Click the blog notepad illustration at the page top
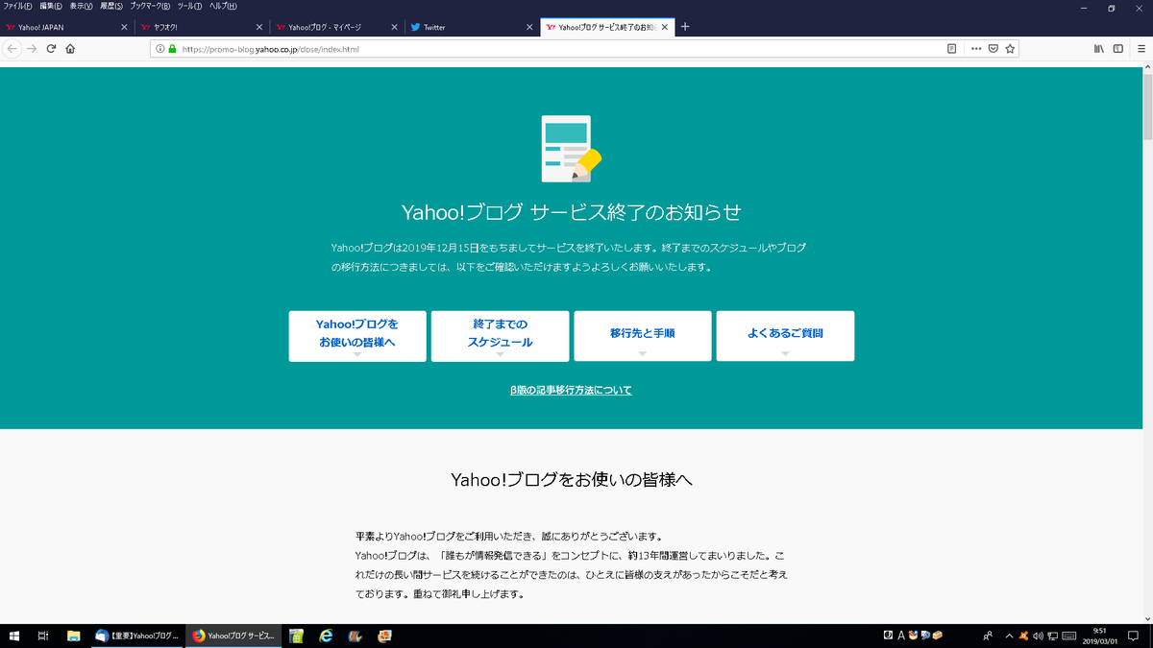Image resolution: width=1153 pixels, height=648 pixels. (x=572, y=149)
